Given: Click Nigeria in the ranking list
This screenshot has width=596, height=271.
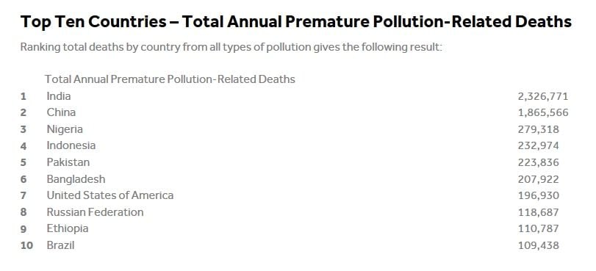Looking at the screenshot, I should pos(65,129).
